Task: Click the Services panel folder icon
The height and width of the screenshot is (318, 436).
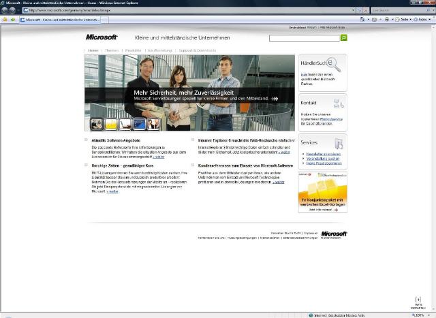Action: (339, 142)
